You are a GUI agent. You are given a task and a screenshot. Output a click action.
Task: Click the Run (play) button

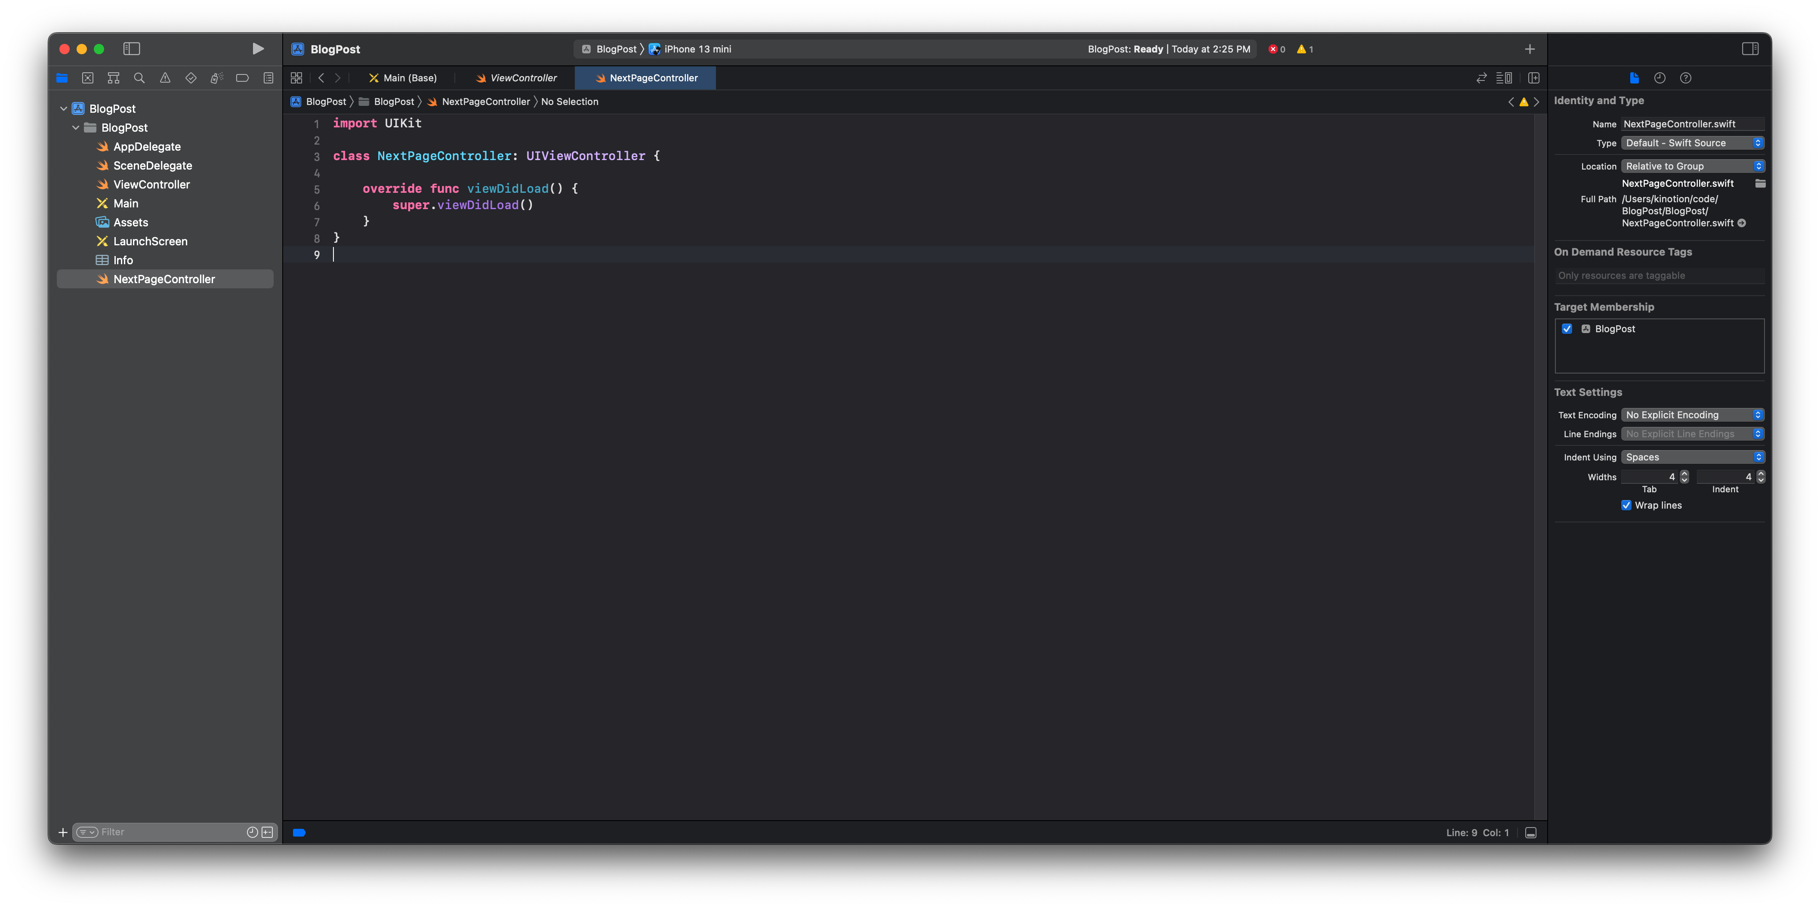[258, 49]
